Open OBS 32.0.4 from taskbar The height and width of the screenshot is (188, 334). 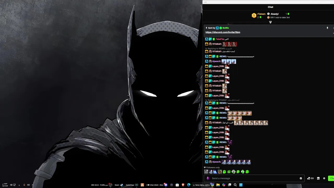click(102, 185)
